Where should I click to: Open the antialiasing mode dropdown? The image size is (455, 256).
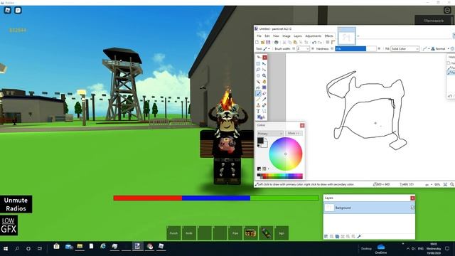click(x=425, y=49)
